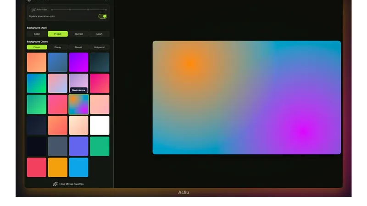Select the solid crimson red swatch beside amber
367x206 pixels.
click(x=37, y=167)
